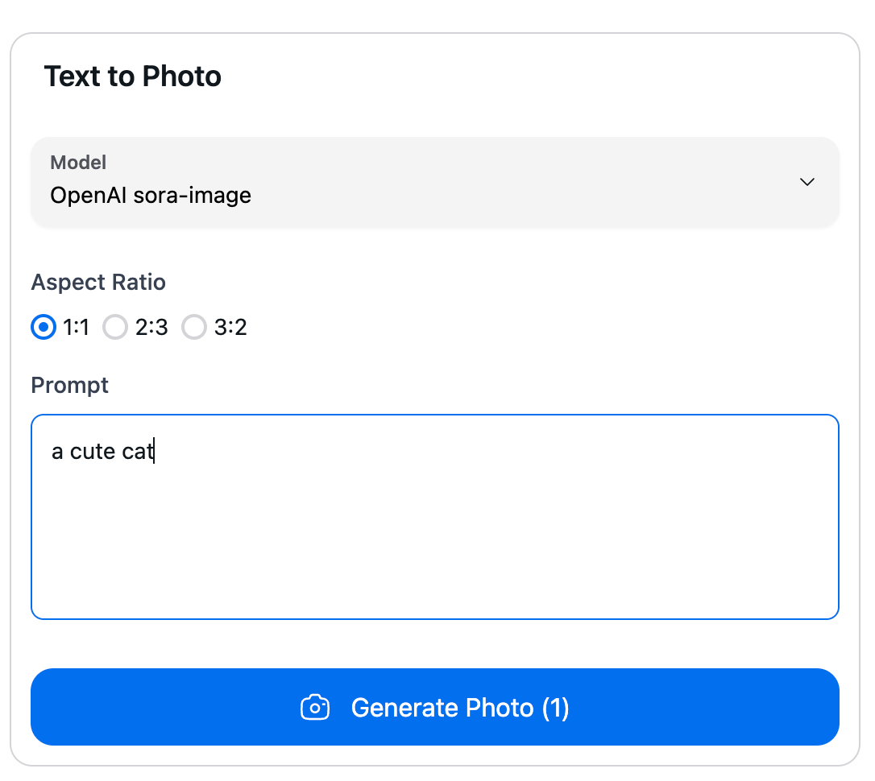
Task: Choose the 2:3 aspect ratio radio button
Action: click(115, 328)
